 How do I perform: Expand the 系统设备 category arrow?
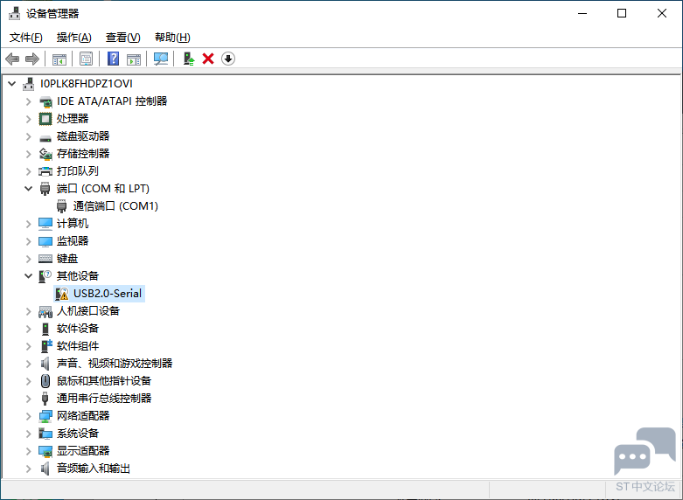pyautogui.click(x=29, y=434)
